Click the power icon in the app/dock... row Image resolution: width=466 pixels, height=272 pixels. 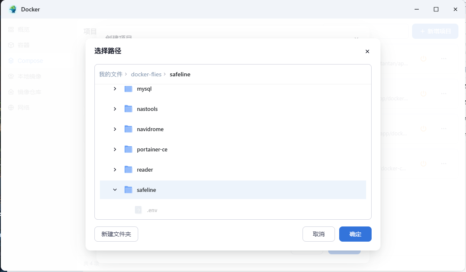click(423, 129)
